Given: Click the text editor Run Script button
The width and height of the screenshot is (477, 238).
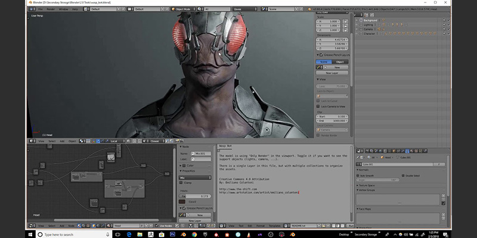Looking at the screenshot, I should [351, 226].
